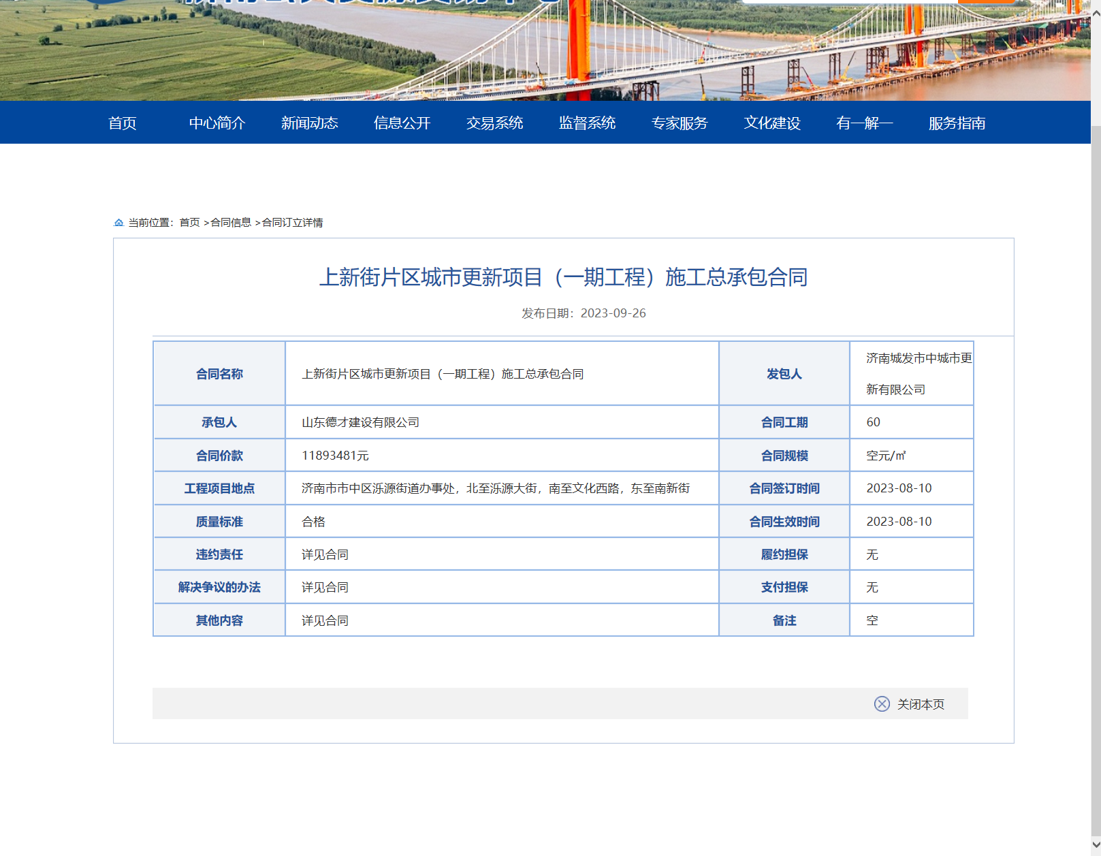This screenshot has height=856, width=1101.
Task: Click the 山东德才建设有限公司 contractor cell
Action: 361,422
